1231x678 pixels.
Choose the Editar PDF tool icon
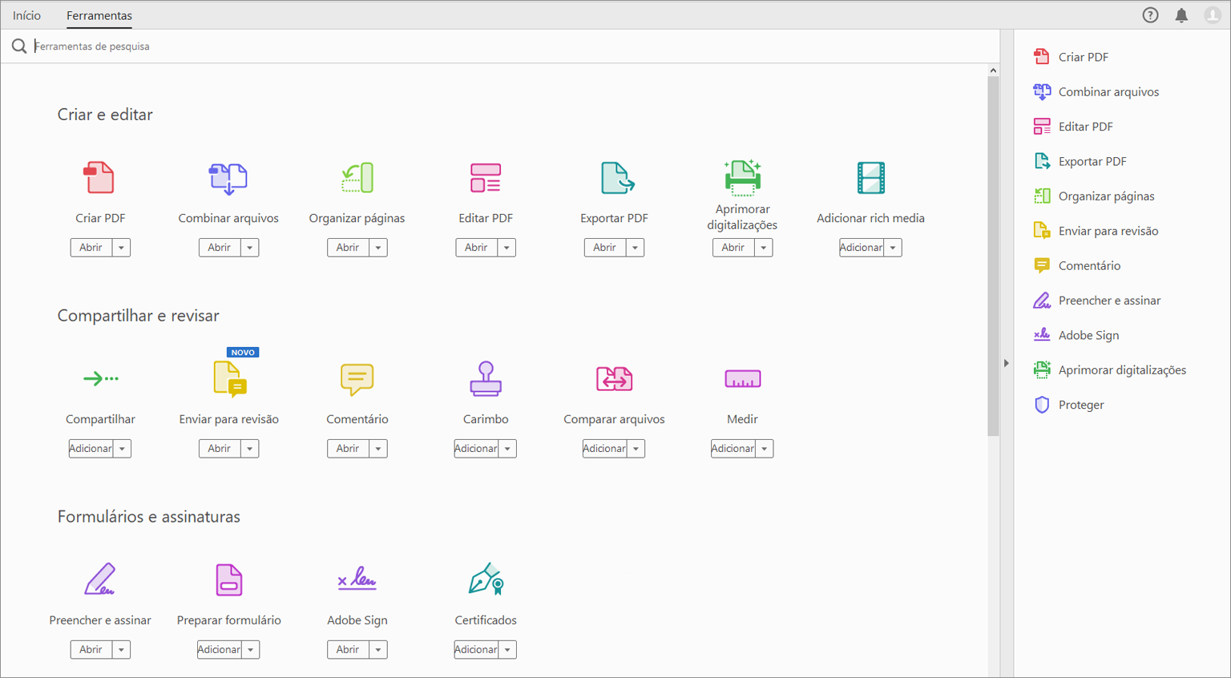click(486, 178)
